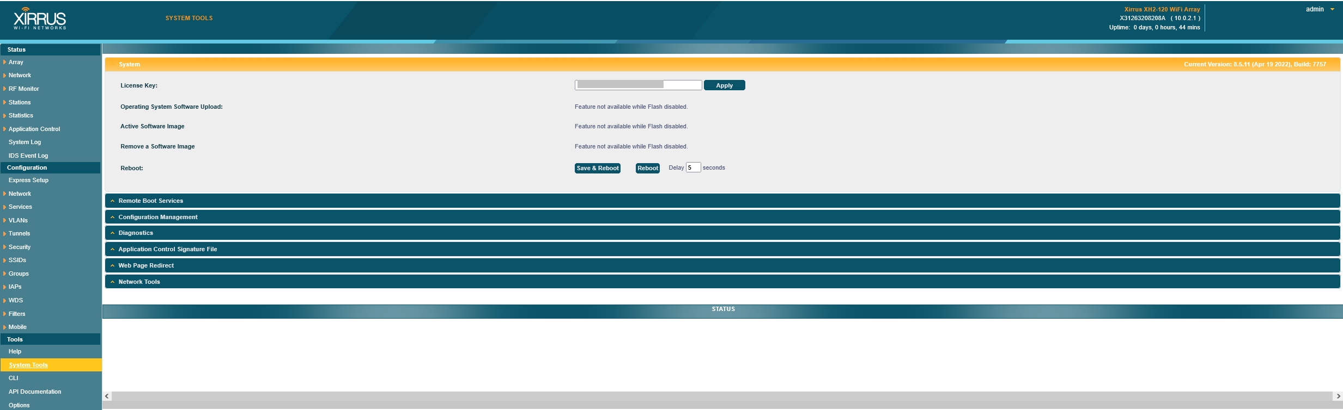Click the Apply license key button
Screen dimensions: 1343x410
point(724,85)
